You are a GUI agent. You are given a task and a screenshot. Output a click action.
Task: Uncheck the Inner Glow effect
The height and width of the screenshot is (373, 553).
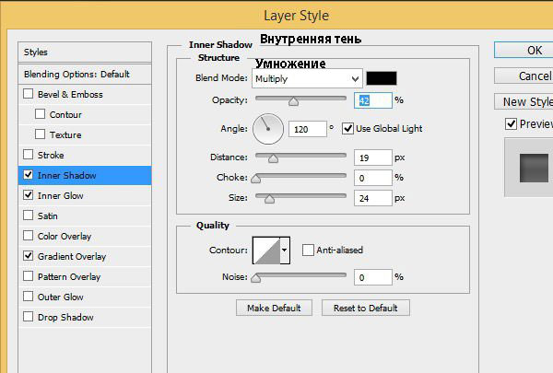[x=29, y=195]
